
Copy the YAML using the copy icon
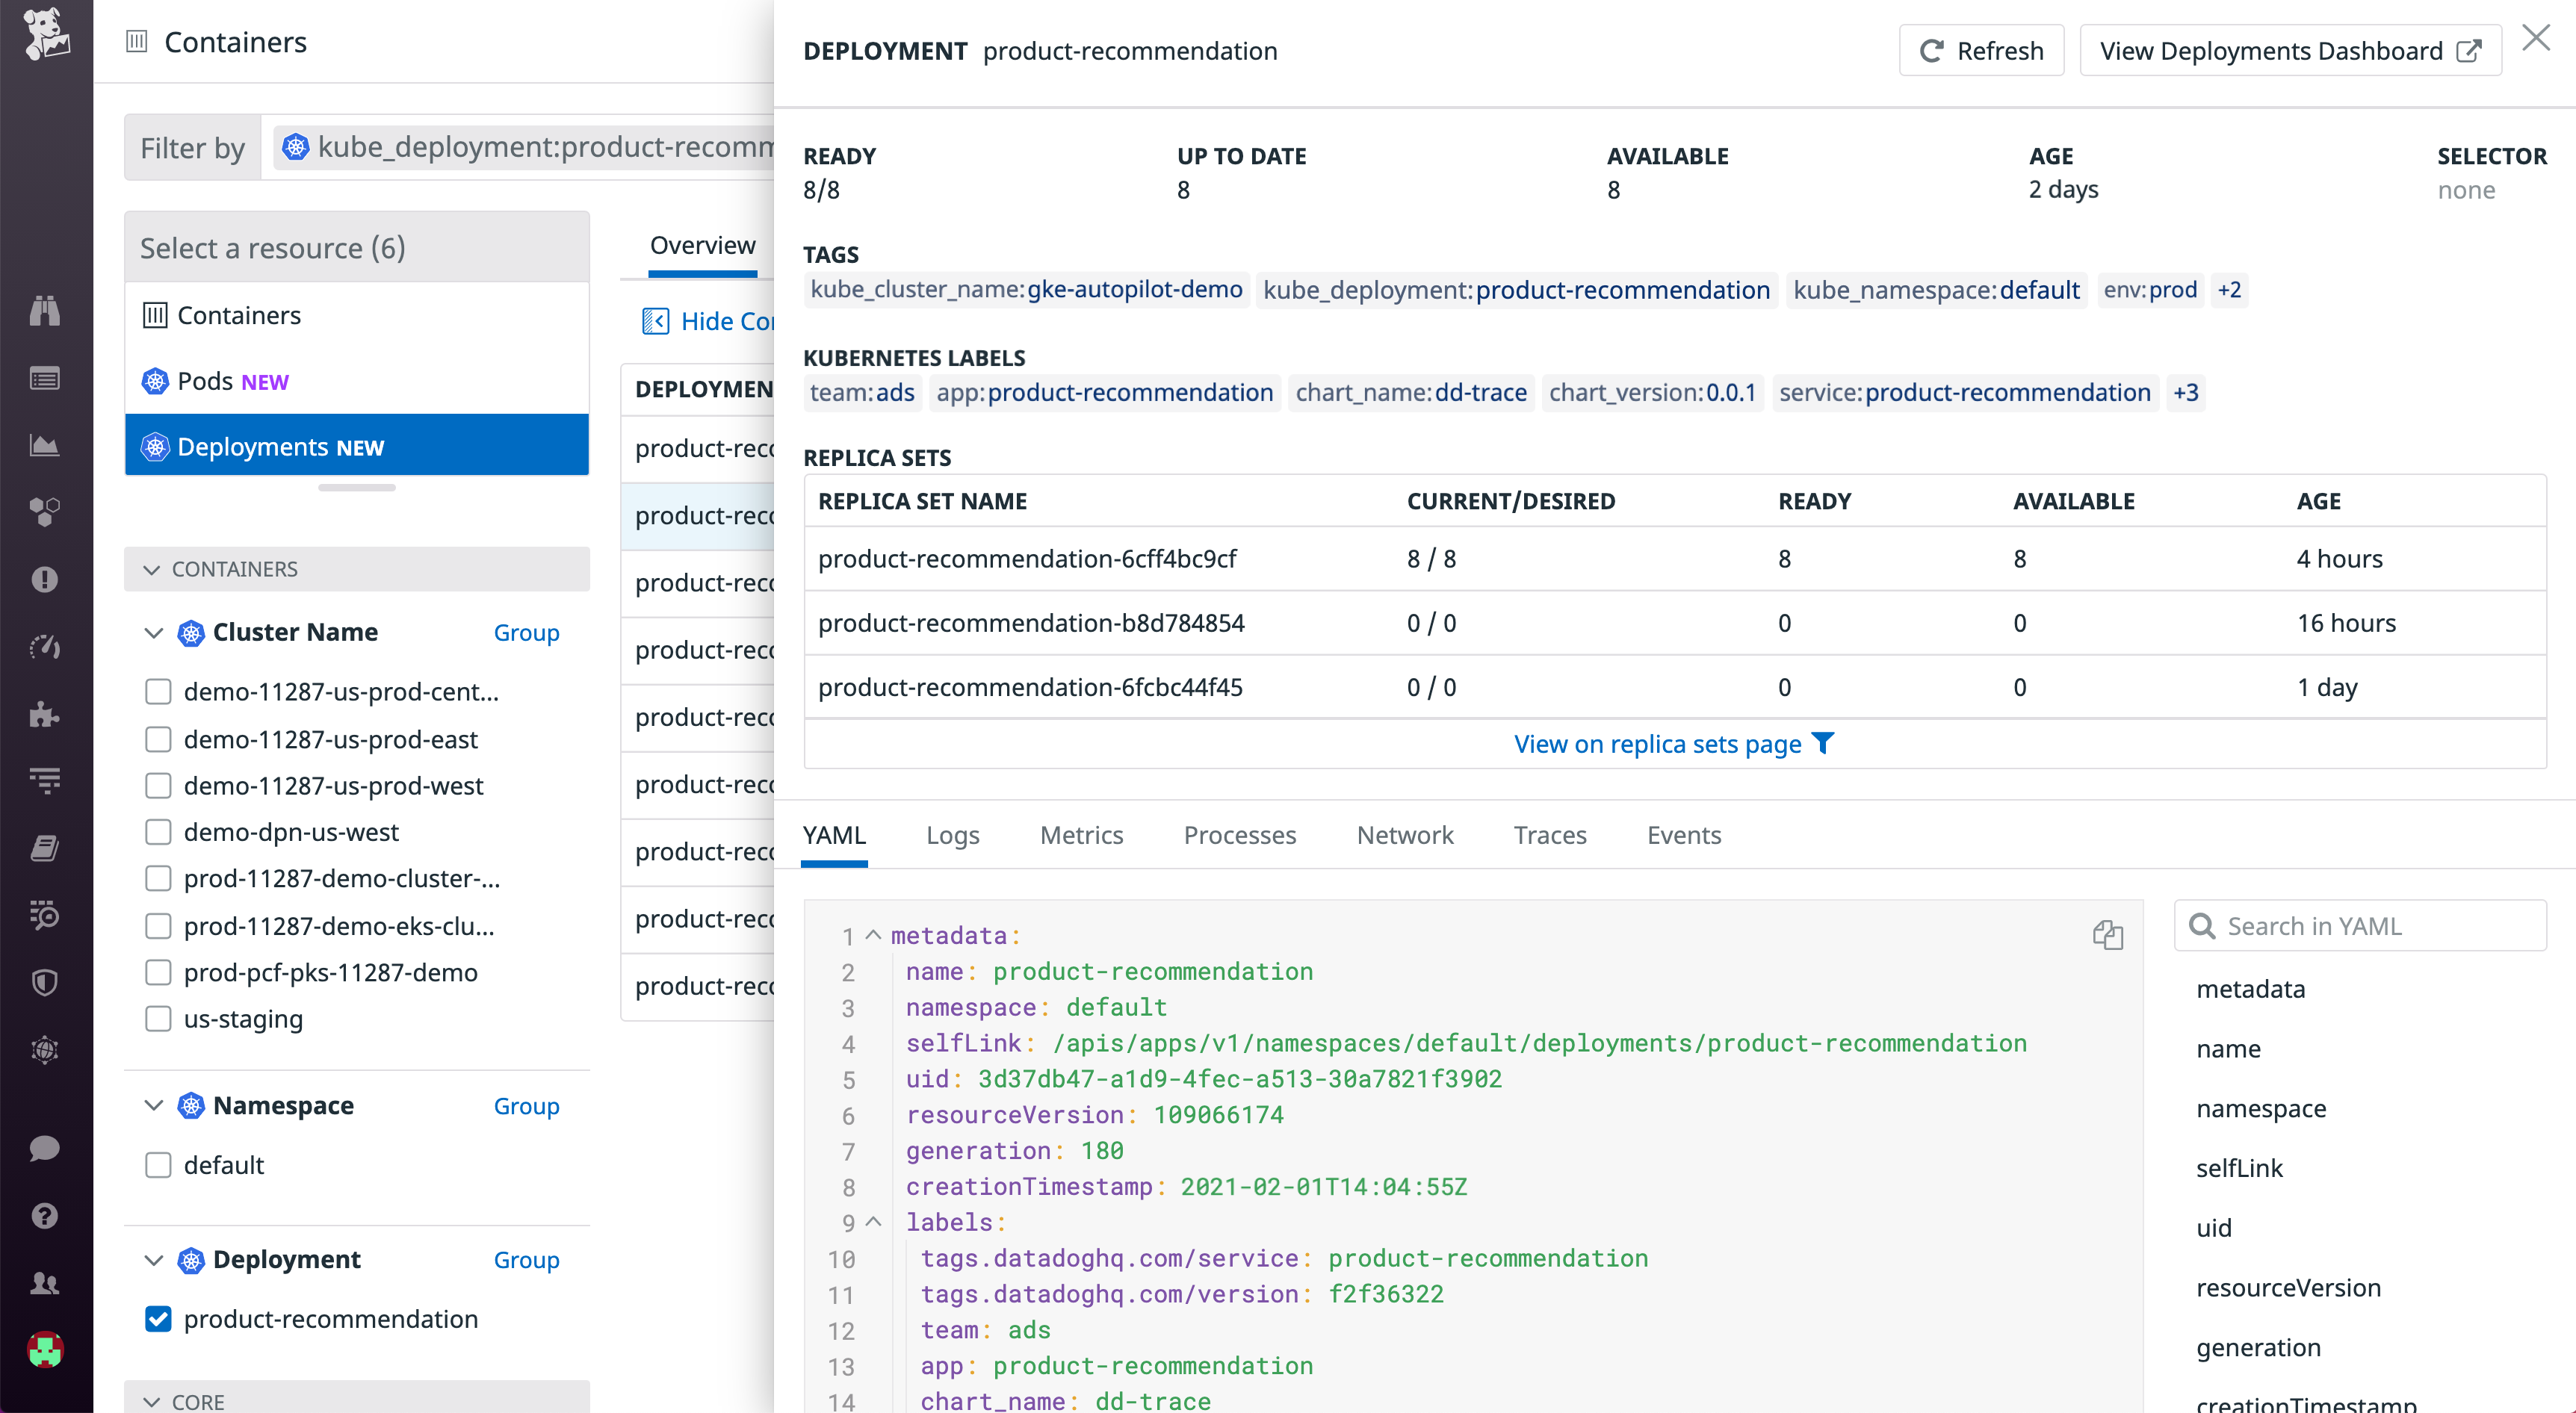(x=2108, y=935)
